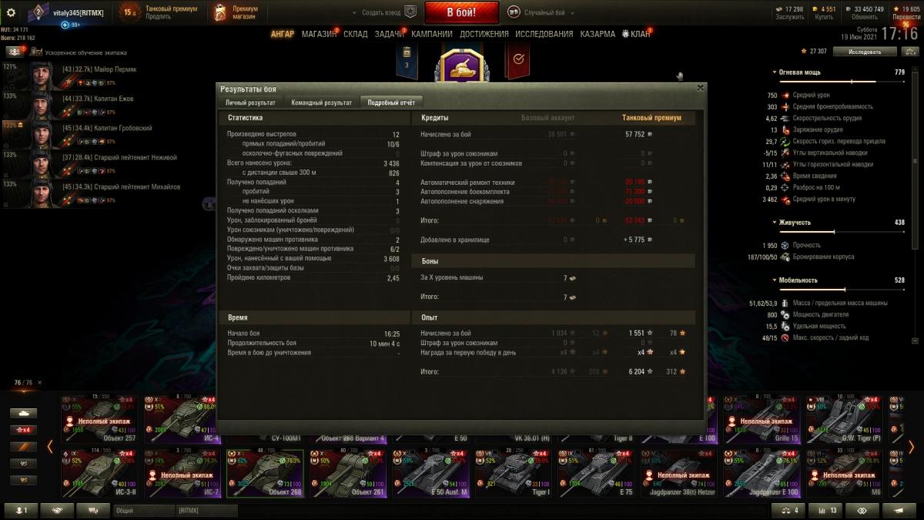Select the Jagdpanzer E 100 tank

point(762,473)
